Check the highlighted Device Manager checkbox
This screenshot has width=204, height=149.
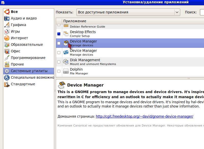click(59, 43)
